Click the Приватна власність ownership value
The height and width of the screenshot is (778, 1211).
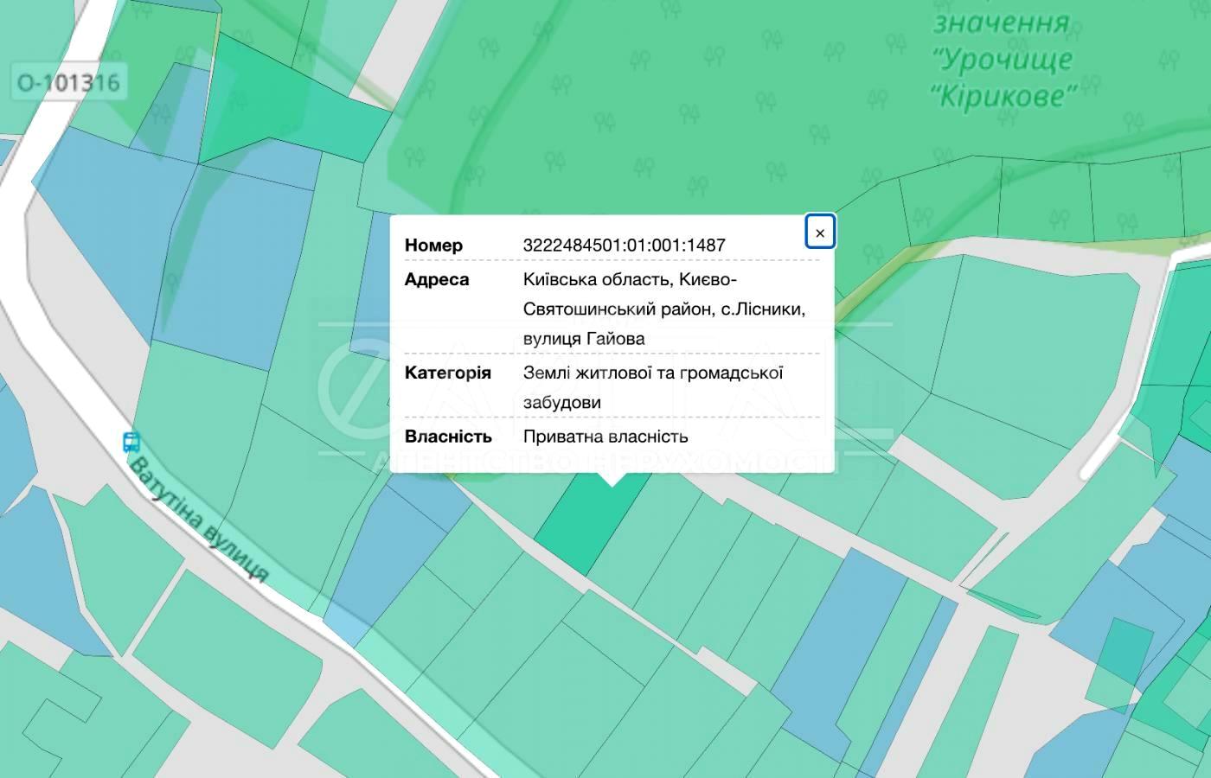[605, 437]
